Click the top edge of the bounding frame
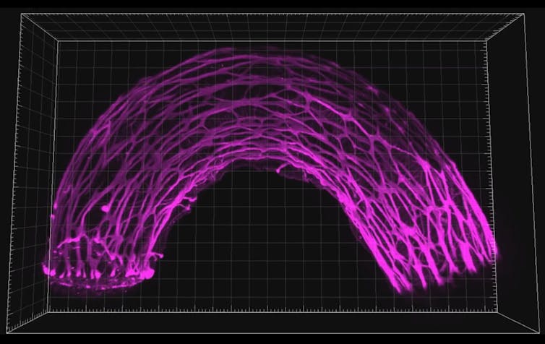 pos(275,14)
